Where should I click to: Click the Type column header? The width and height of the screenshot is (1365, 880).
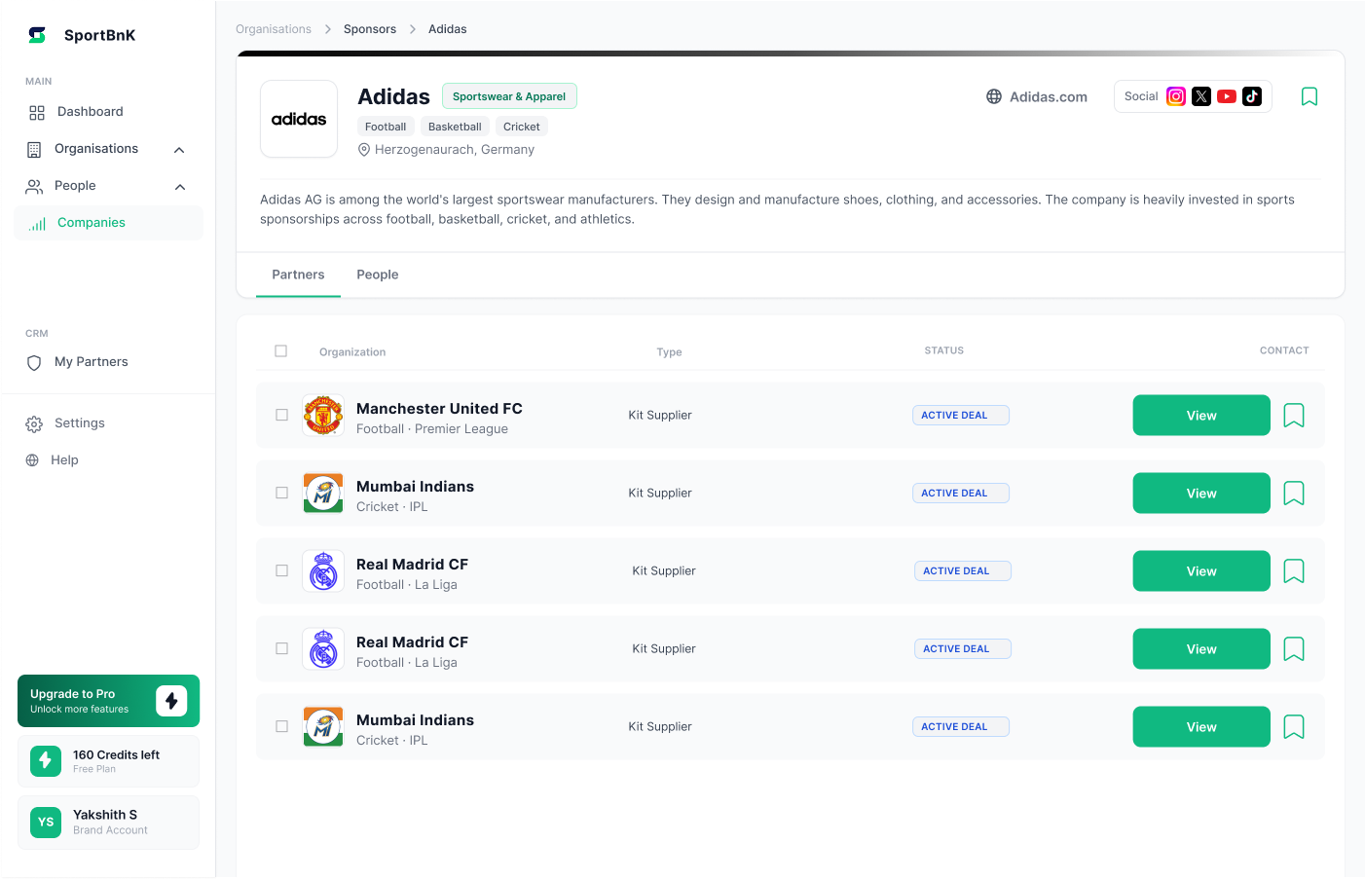click(669, 352)
